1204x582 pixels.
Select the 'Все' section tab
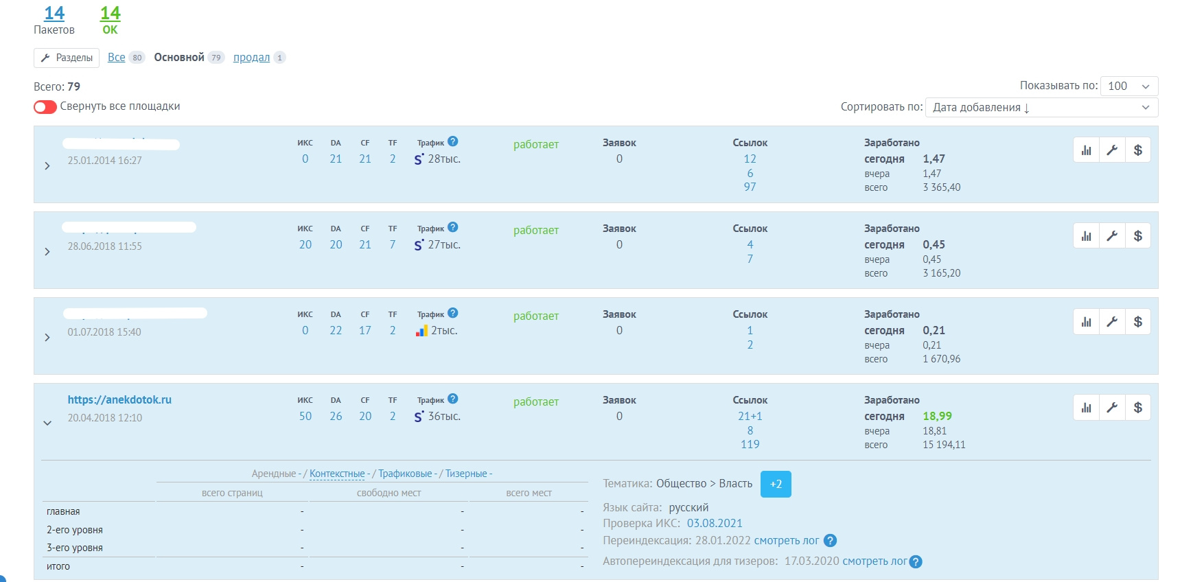[x=117, y=58]
